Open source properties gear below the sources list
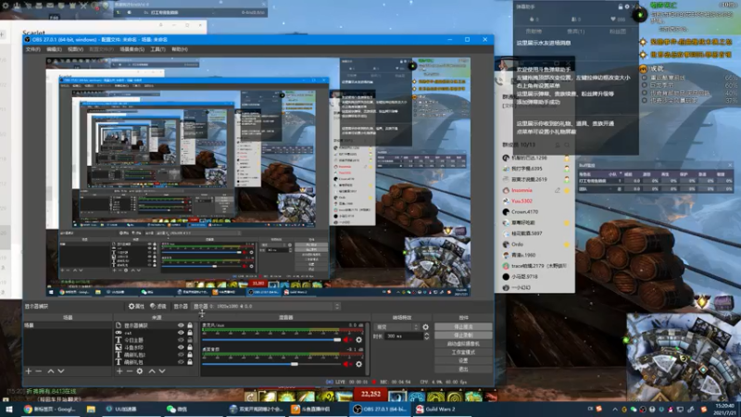This screenshot has height=417, width=741. pos(140,372)
